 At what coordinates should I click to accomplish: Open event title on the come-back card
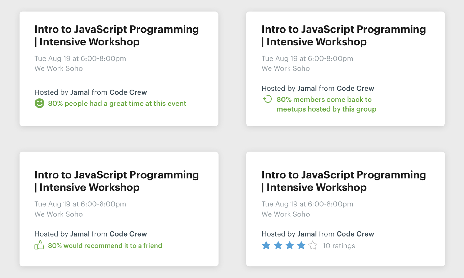tap(344, 35)
